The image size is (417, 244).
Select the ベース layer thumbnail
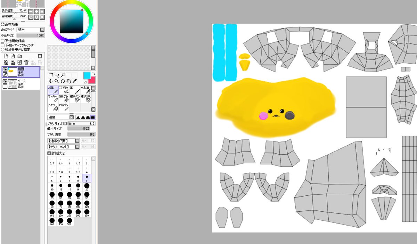pos(13,84)
